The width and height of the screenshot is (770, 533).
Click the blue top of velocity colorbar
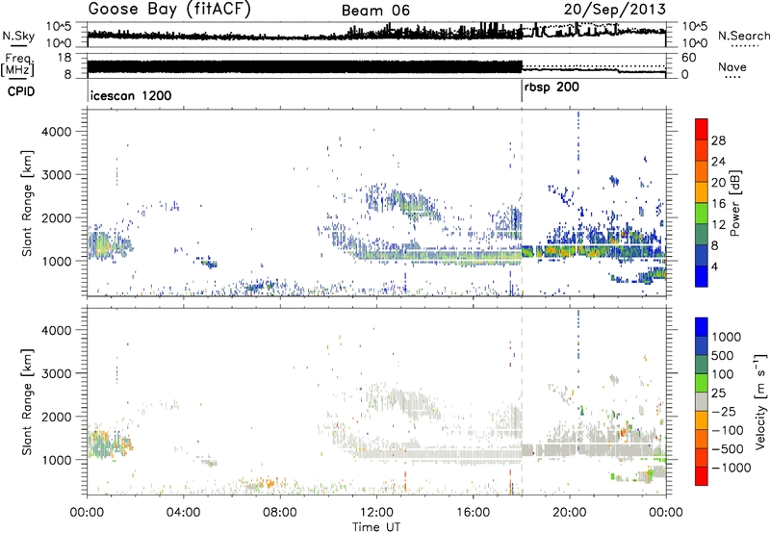(702, 326)
